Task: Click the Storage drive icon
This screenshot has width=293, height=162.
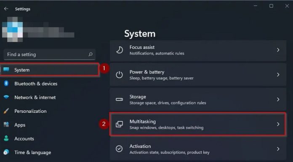Action: click(x=119, y=99)
